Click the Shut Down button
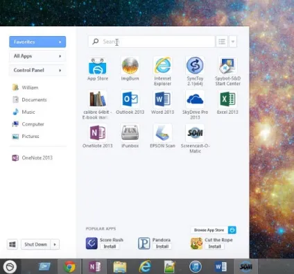This screenshot has height=274, width=294. point(35,244)
